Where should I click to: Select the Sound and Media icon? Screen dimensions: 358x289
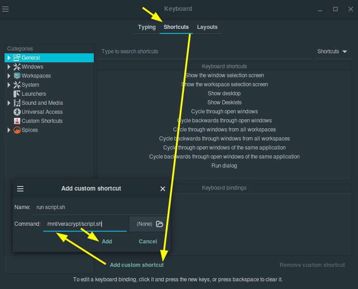(x=17, y=103)
